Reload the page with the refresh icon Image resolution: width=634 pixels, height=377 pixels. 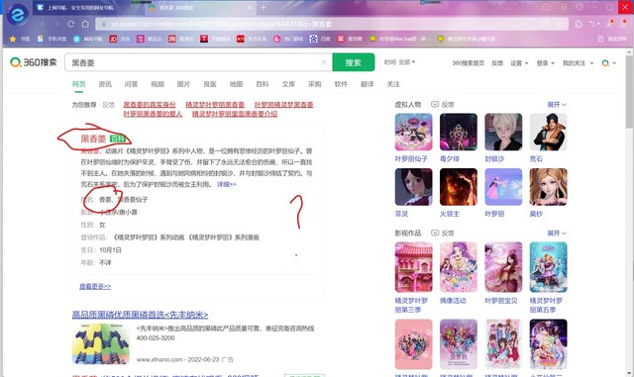71,25
